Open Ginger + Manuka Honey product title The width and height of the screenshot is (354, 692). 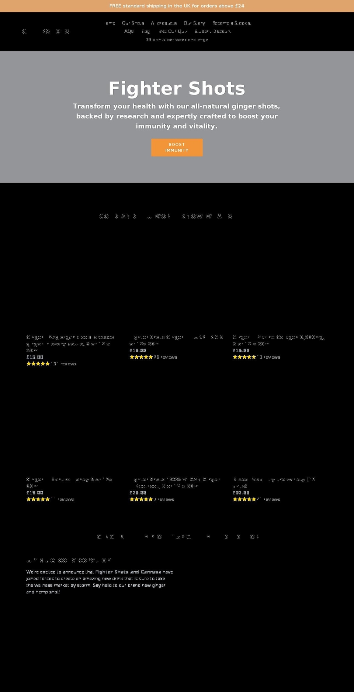tap(69, 483)
